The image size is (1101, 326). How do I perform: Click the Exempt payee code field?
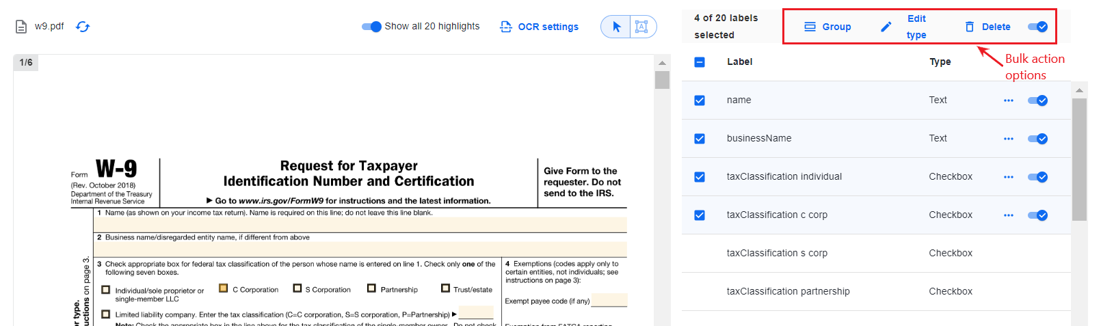tap(609, 300)
